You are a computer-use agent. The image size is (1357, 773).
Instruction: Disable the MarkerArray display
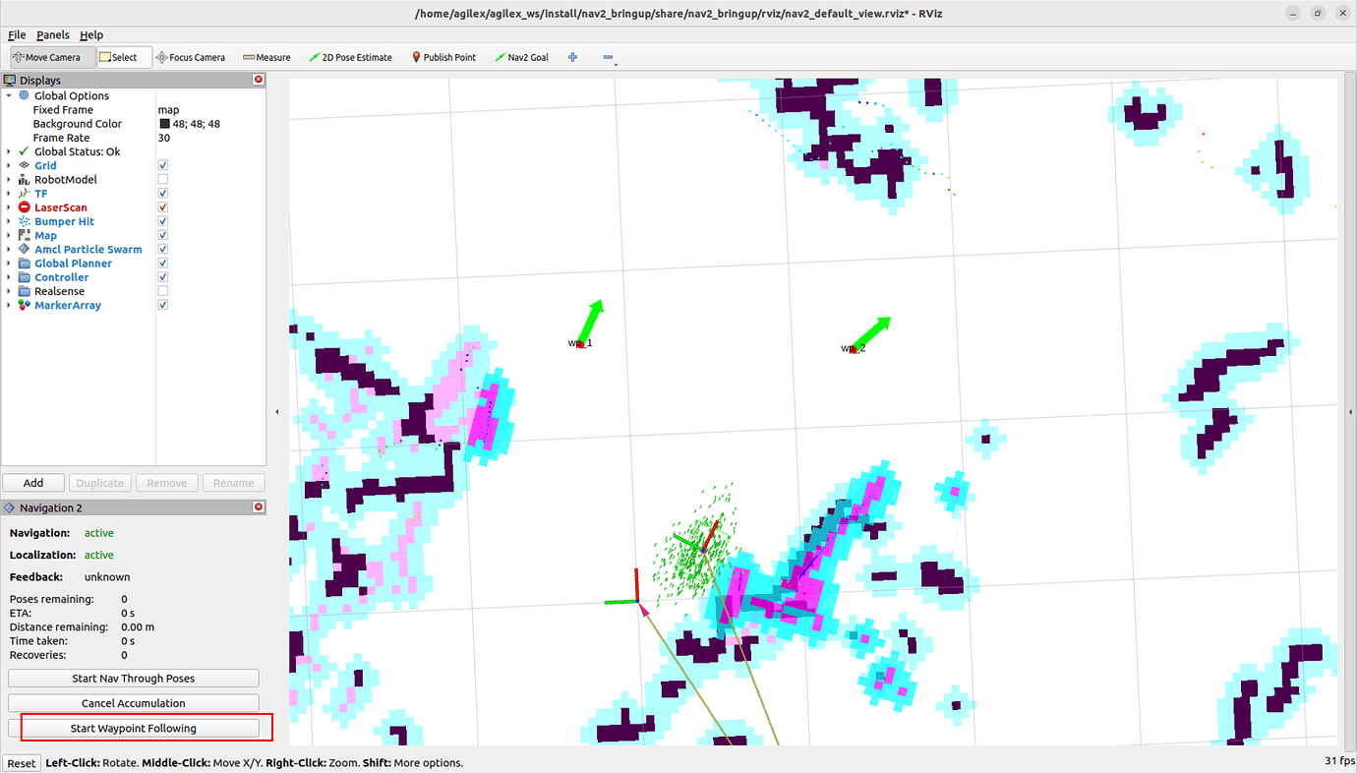pos(162,305)
